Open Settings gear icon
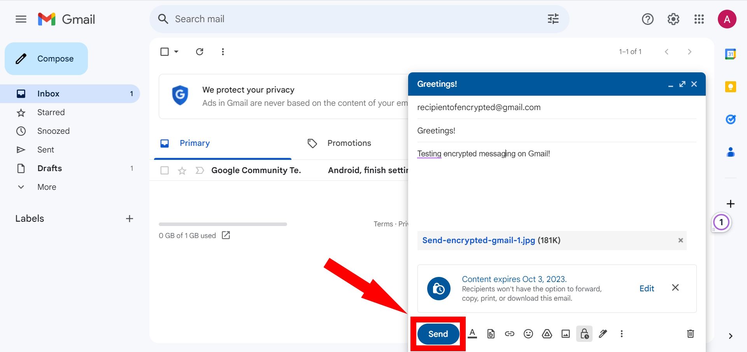The image size is (747, 352). coord(673,19)
